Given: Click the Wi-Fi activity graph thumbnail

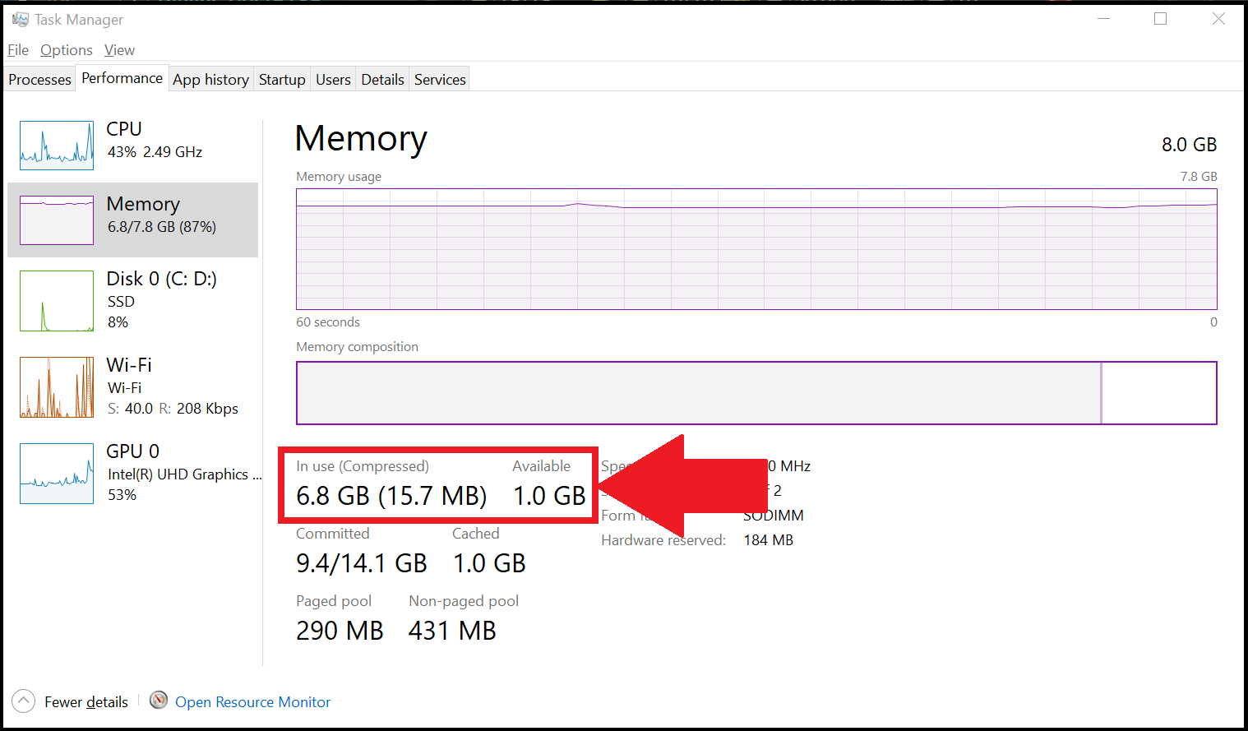Looking at the screenshot, I should (57, 387).
